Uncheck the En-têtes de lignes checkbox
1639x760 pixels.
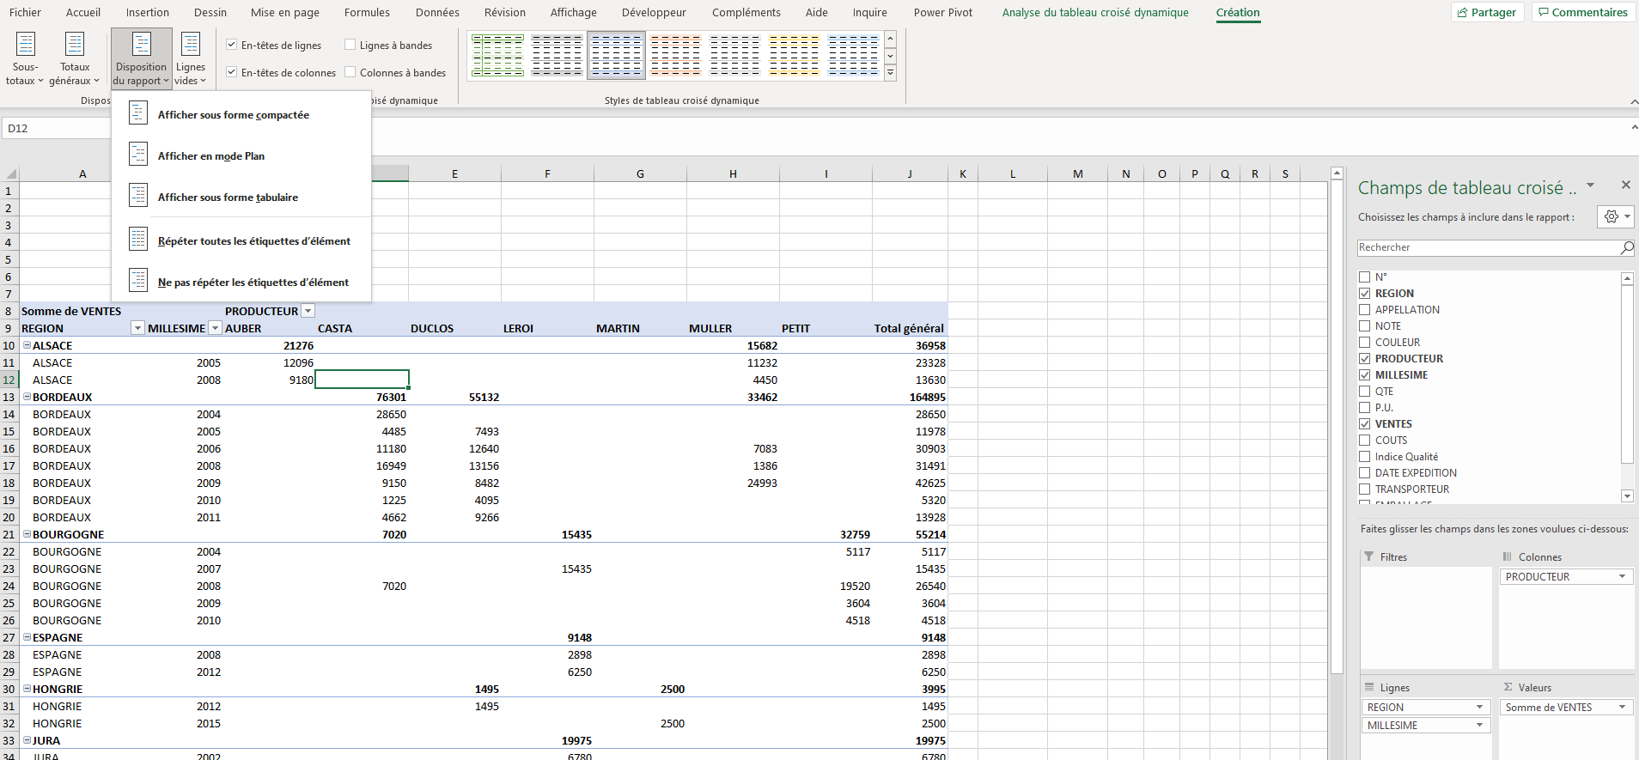coord(232,45)
